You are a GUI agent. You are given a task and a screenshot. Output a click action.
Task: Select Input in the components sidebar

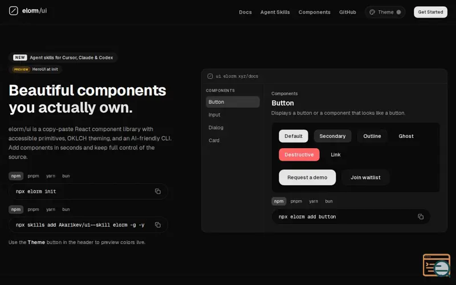tap(233, 115)
